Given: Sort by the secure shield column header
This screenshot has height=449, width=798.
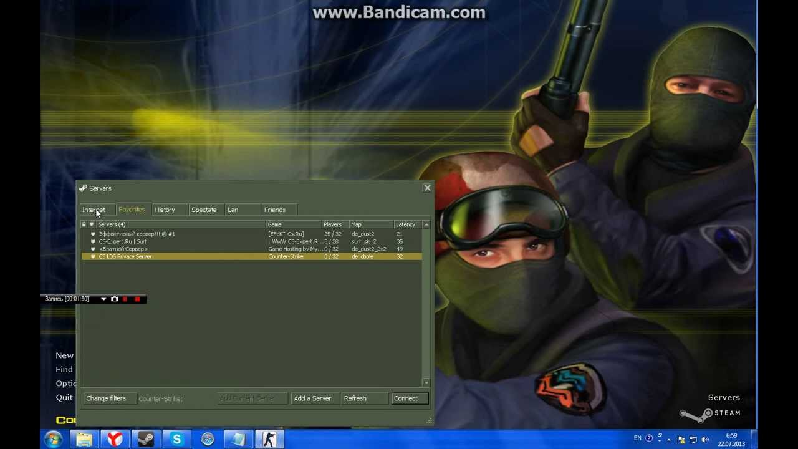Looking at the screenshot, I should 92,224.
